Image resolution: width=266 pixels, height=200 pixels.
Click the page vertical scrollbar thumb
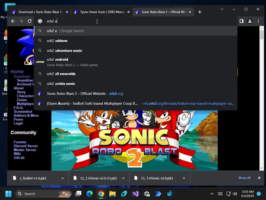pos(262,35)
